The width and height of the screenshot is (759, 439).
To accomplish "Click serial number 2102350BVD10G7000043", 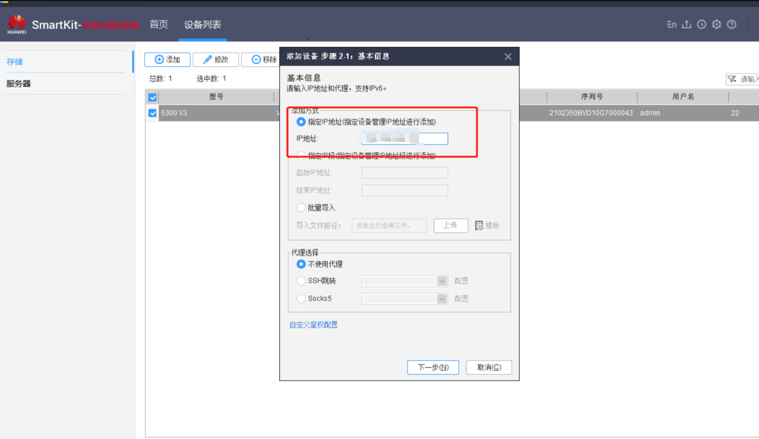I will tap(591, 113).
